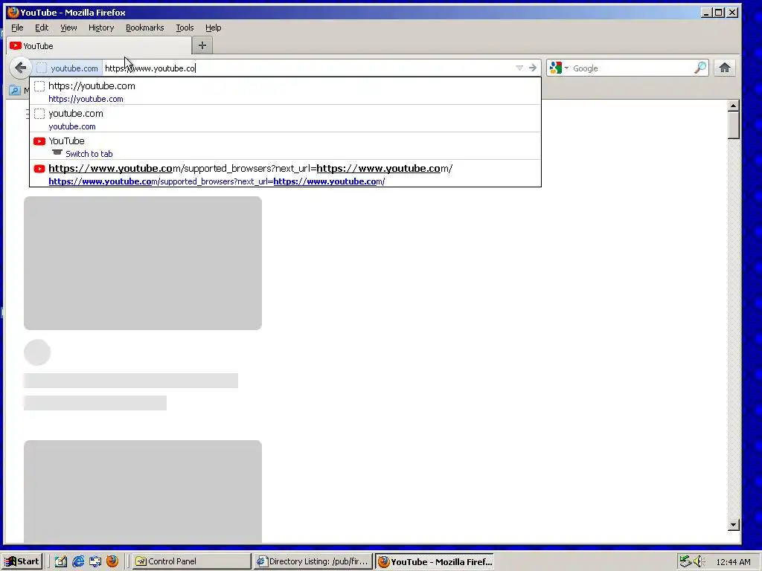Image resolution: width=762 pixels, height=571 pixels.
Task: Switch to Control Panel taskbar button
Action: point(193,561)
